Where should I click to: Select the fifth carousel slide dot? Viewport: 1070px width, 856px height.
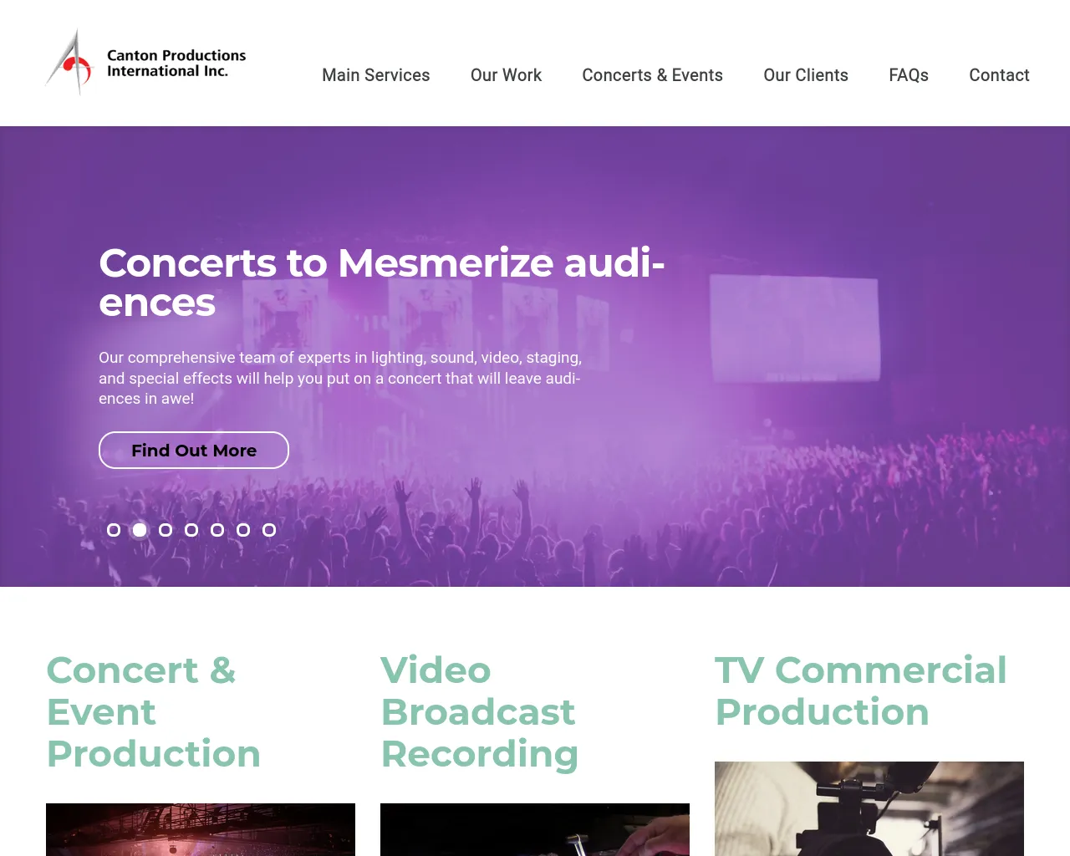tap(217, 530)
